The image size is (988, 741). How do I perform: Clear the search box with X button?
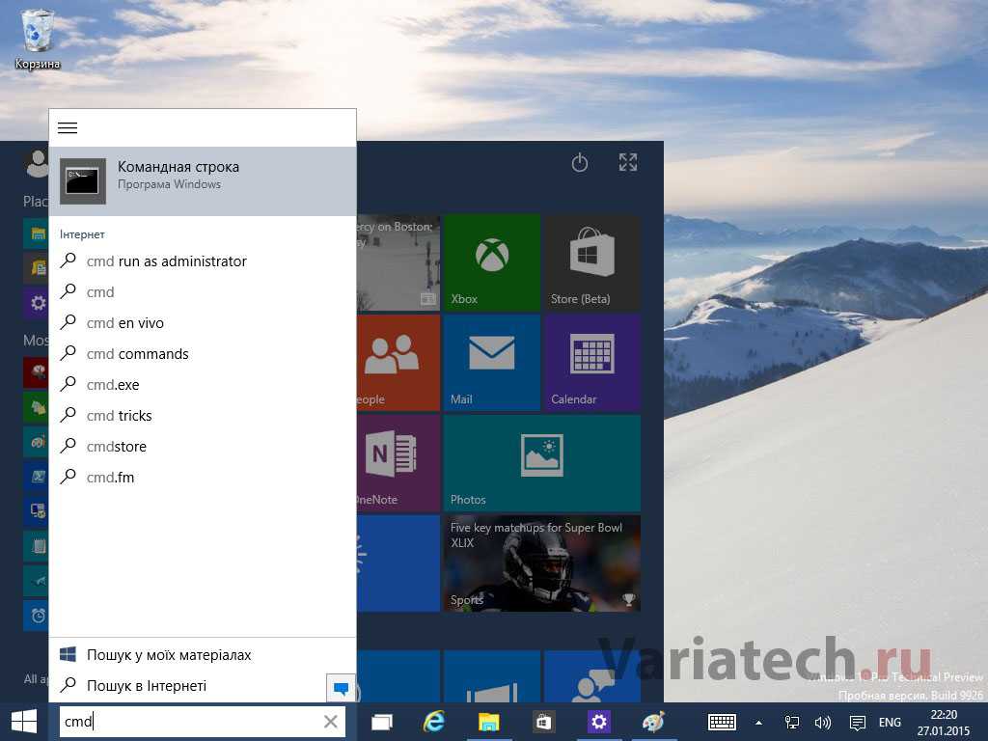(331, 722)
